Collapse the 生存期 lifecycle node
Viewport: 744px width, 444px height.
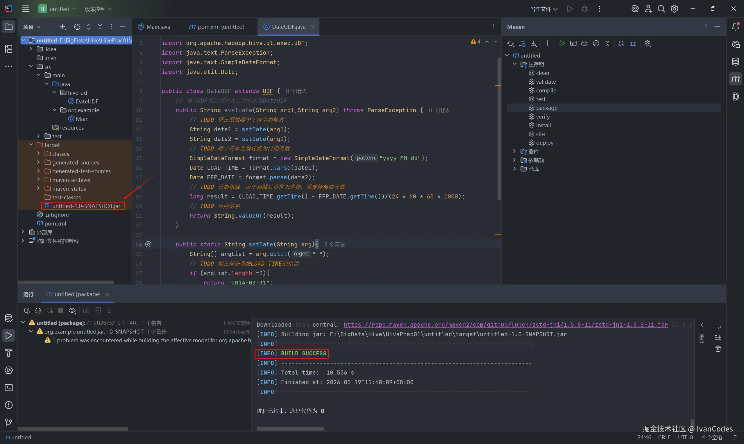(x=514, y=64)
